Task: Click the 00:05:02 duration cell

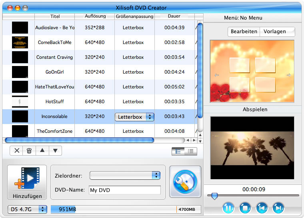Action: (174, 87)
